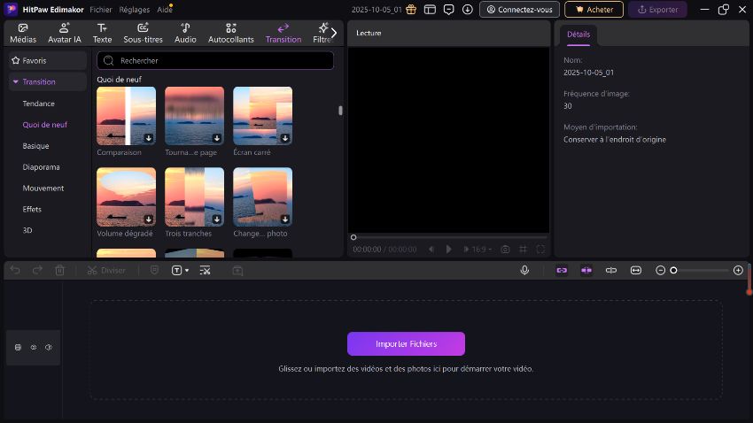Click the timeline zoom slider
The width and height of the screenshot is (753, 423).
[700, 271]
